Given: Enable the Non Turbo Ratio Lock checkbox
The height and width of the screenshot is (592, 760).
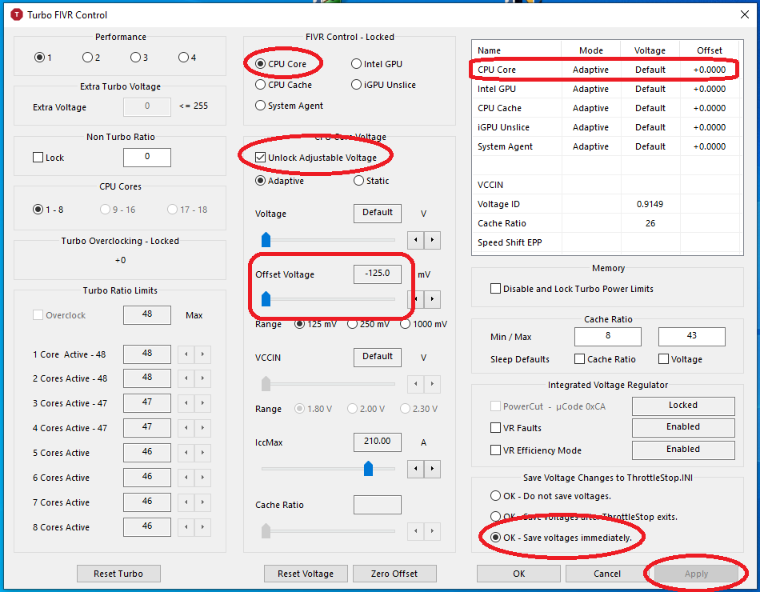Looking at the screenshot, I should (x=38, y=158).
